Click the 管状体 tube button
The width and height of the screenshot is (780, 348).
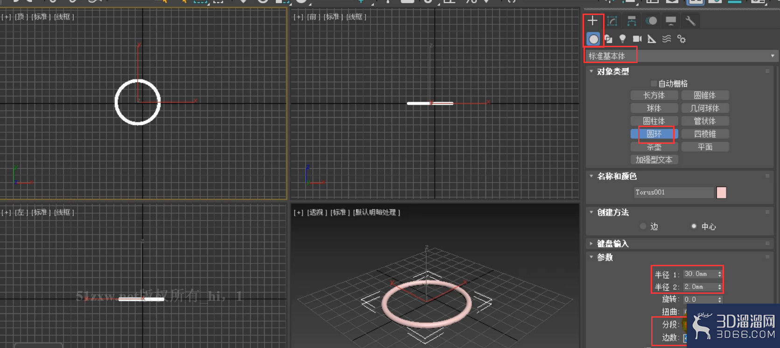(705, 121)
